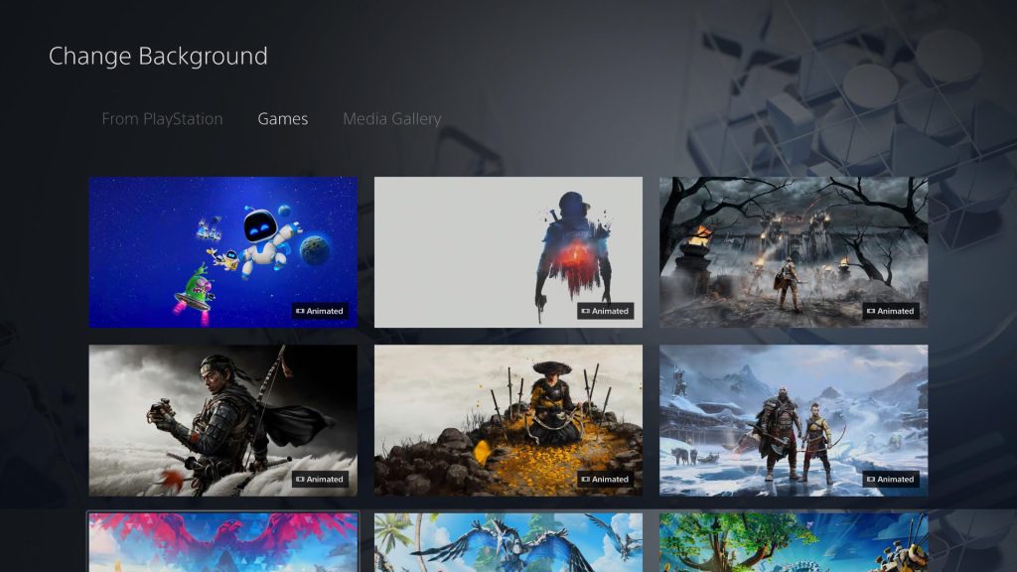Click the Animated badge on samurai sword thumbnail
The image size is (1017, 572).
pos(320,480)
